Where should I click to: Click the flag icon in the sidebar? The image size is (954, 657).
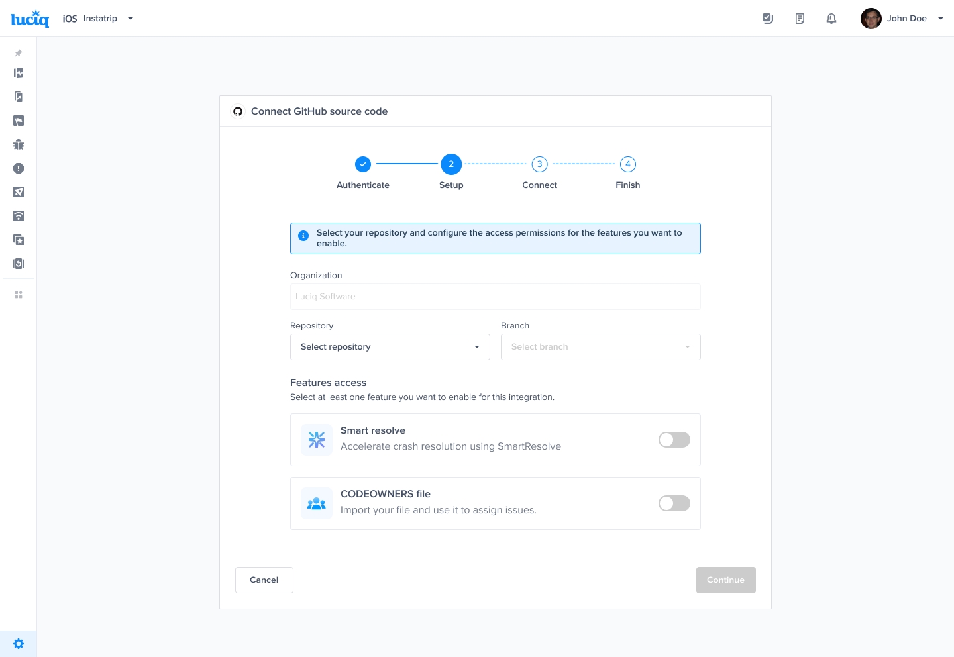pos(19,121)
